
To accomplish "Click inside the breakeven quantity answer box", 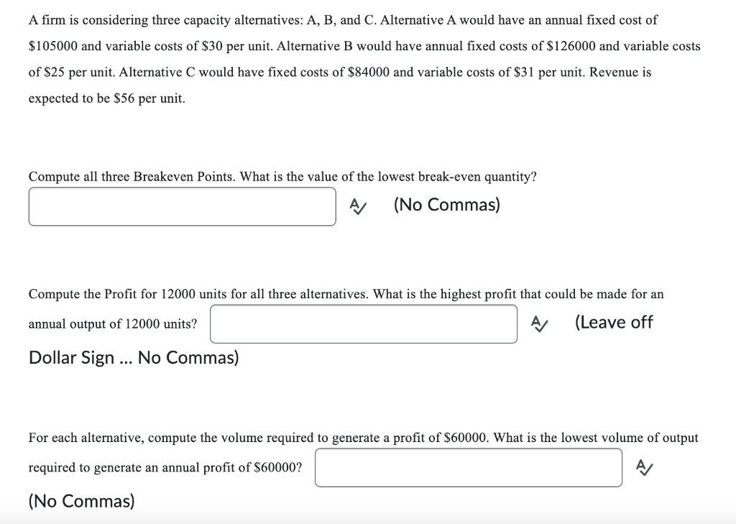I will [x=182, y=206].
